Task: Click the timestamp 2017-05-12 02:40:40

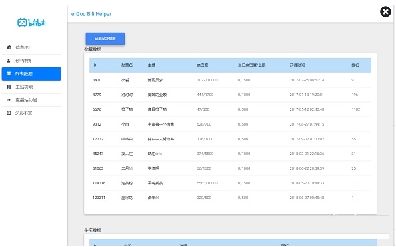Action: 307,109
